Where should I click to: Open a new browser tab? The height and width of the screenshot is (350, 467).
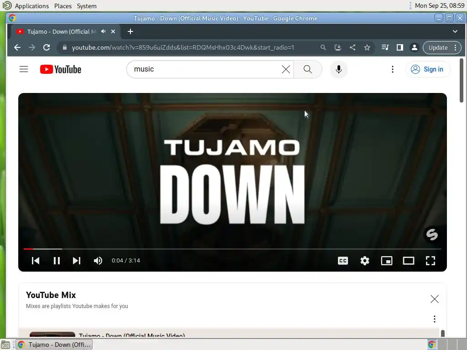point(130,31)
